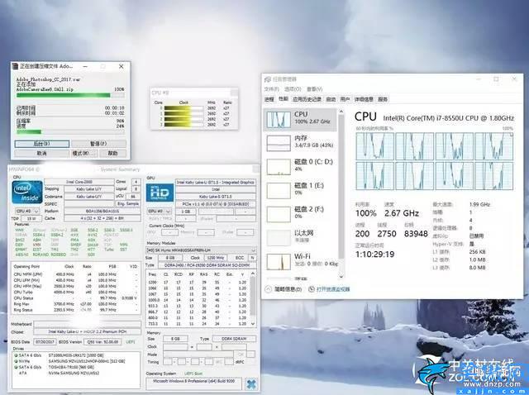This screenshot has width=529, height=395.
Task: Switch to the 进程 tab
Action: click(269, 99)
